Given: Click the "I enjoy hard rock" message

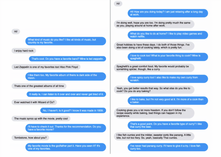Looking at the screenshot, I should point(24,51).
